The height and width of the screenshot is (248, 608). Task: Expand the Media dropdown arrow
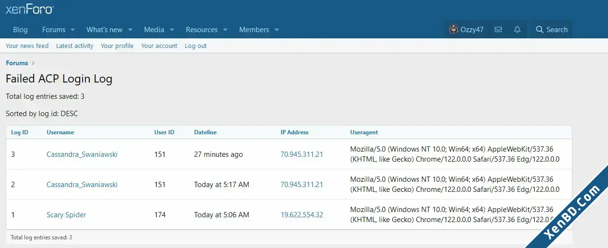[171, 30]
